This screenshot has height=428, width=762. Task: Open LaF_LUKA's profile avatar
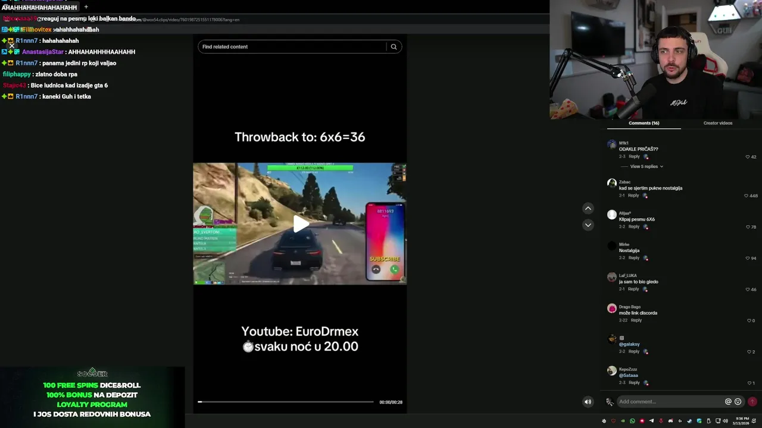tap(611, 277)
